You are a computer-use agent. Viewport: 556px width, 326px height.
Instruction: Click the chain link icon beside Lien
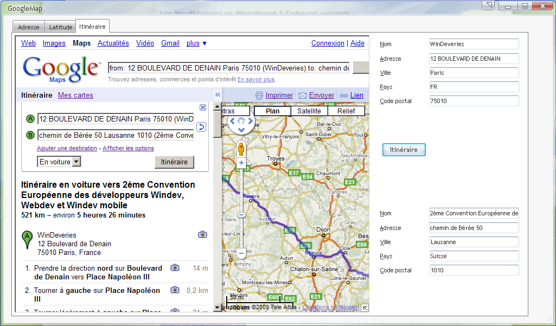(344, 95)
